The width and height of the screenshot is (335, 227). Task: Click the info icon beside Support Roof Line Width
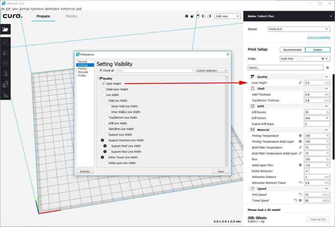[105, 146]
